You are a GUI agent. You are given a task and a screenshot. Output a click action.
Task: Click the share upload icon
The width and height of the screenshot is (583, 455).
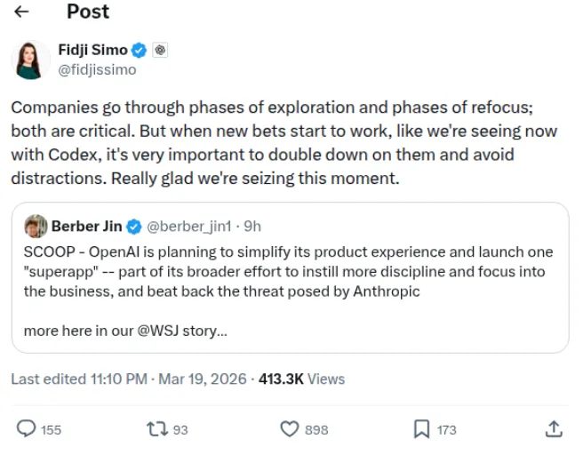(553, 429)
